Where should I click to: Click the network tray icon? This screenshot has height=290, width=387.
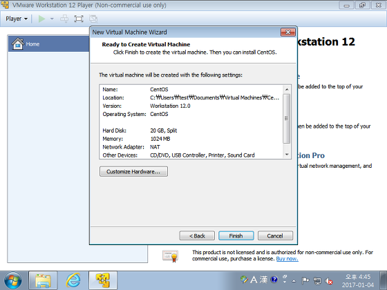317,280
